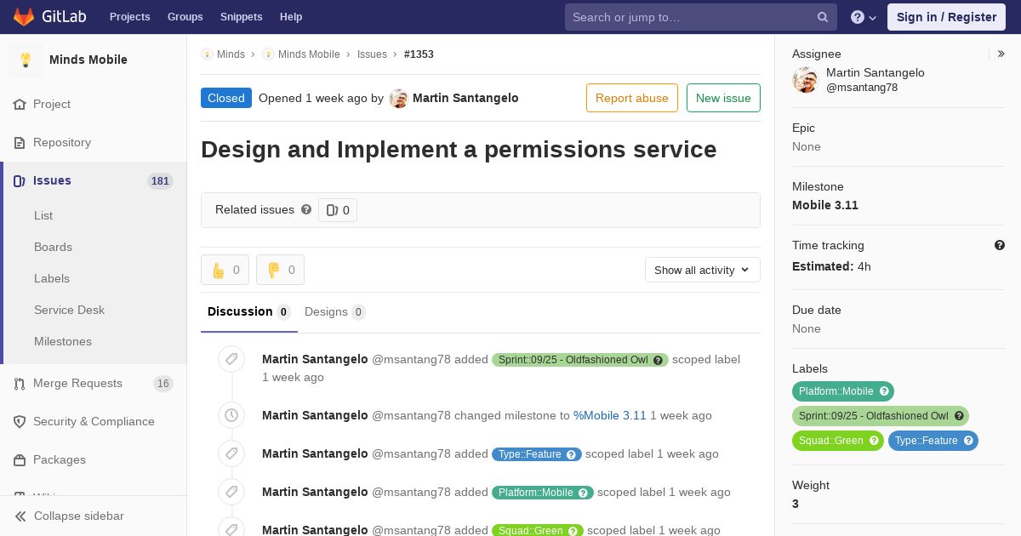Click the Project home icon in sidebar
This screenshot has height=536, width=1021.
coord(20,104)
